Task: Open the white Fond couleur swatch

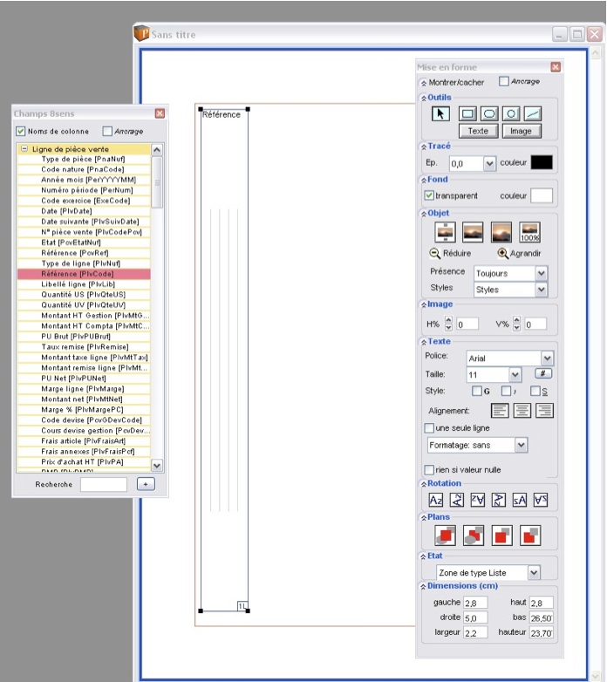Action: tap(542, 195)
